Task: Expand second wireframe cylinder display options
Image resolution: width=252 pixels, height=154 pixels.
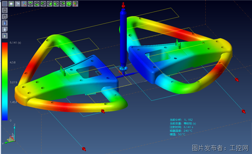Action: coord(5,17)
